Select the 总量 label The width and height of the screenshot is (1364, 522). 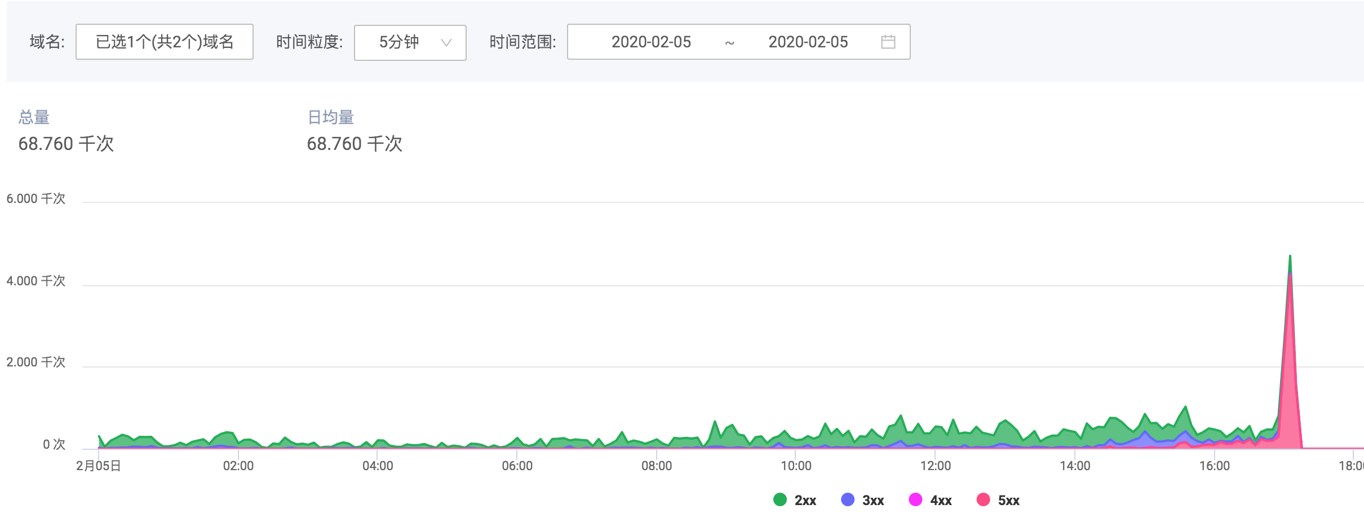pos(34,117)
